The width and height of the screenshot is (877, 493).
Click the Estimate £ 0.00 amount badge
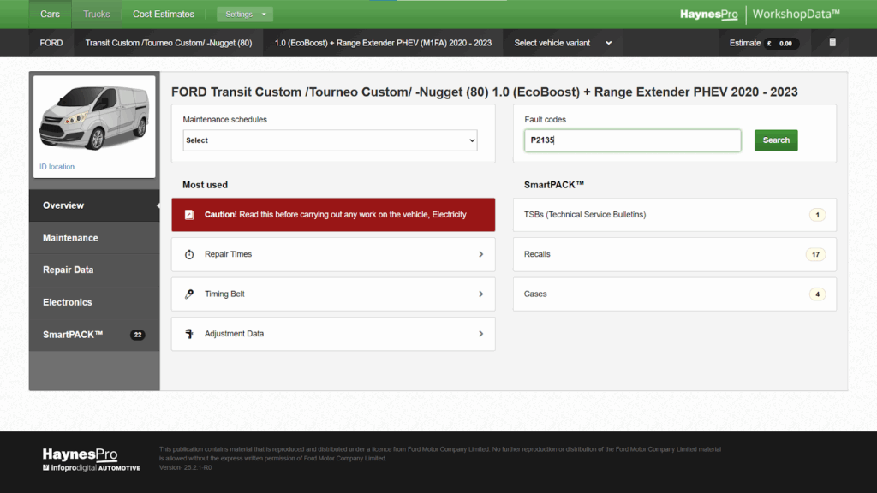tap(780, 43)
